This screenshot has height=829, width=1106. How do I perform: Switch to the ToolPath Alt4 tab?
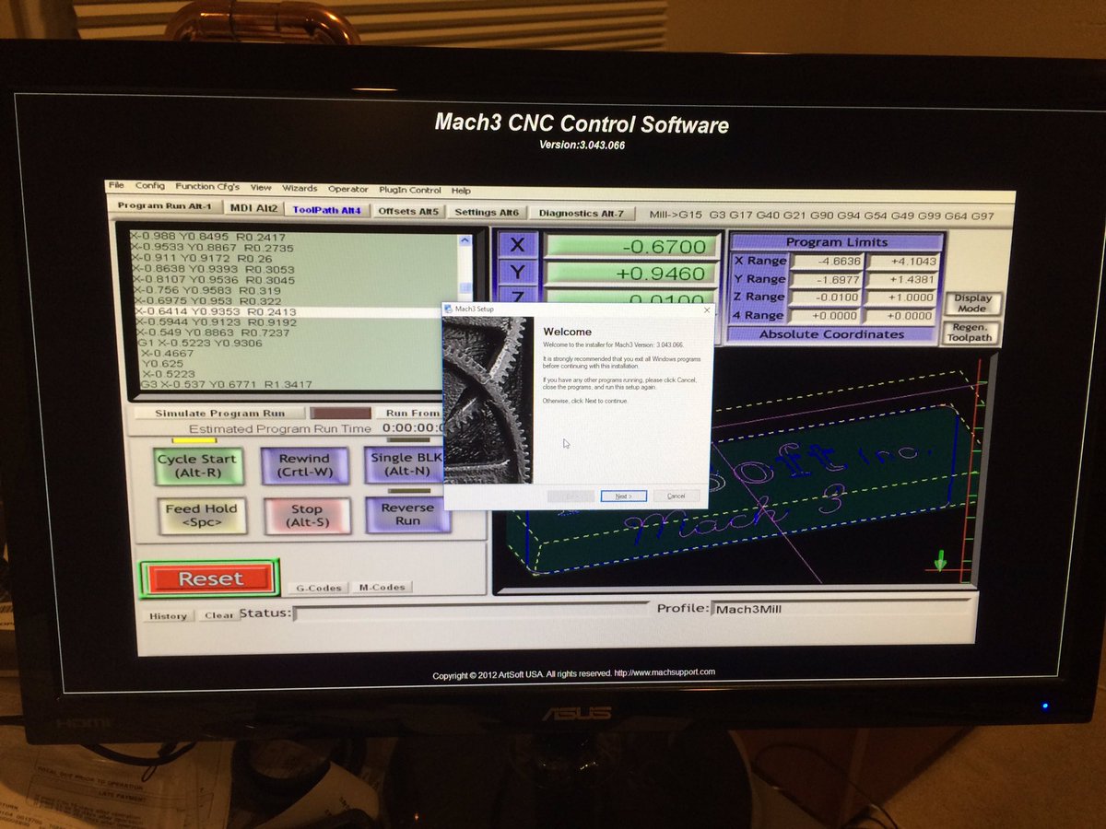point(327,210)
